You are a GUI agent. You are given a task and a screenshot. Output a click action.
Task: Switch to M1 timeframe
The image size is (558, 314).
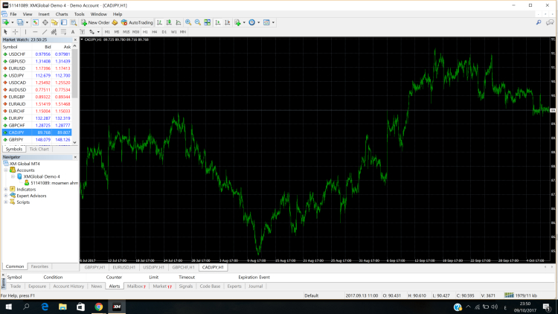pos(107,32)
